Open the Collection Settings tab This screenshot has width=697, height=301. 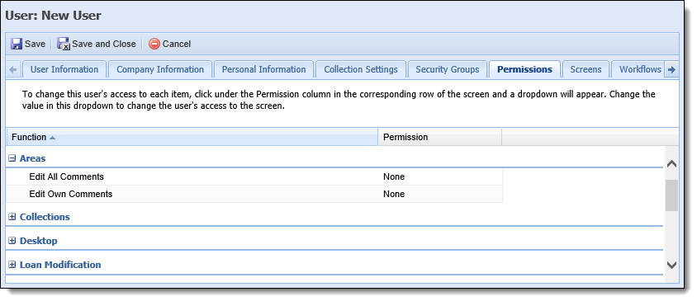pos(361,70)
